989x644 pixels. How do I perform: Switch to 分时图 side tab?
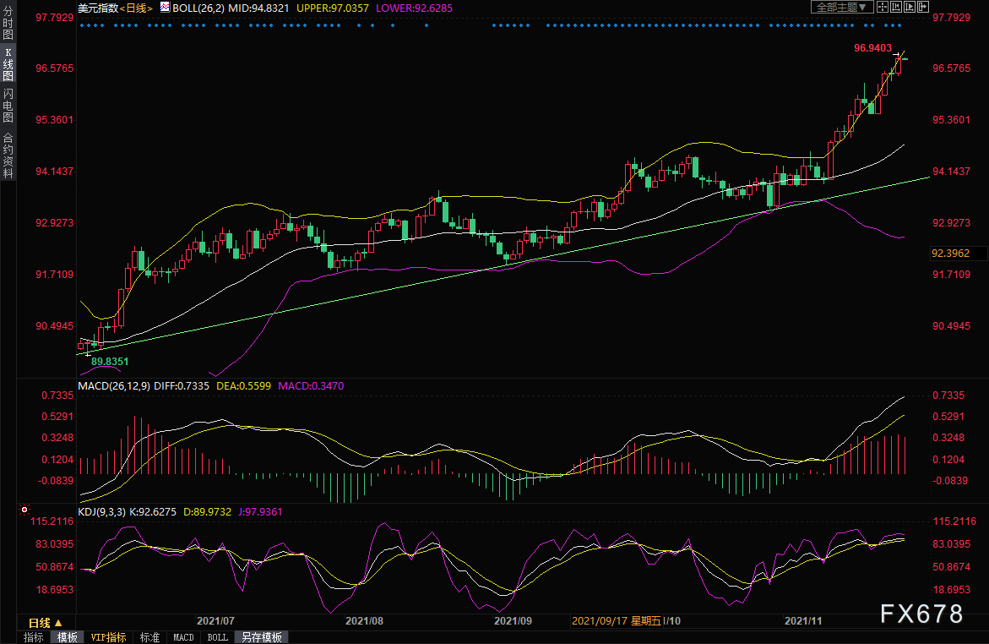[x=8, y=23]
